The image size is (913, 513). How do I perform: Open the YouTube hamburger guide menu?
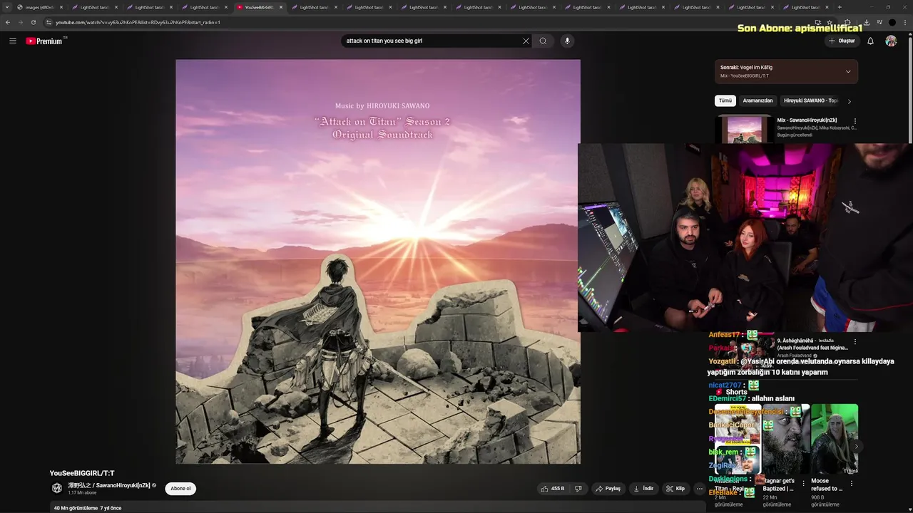[x=13, y=41]
